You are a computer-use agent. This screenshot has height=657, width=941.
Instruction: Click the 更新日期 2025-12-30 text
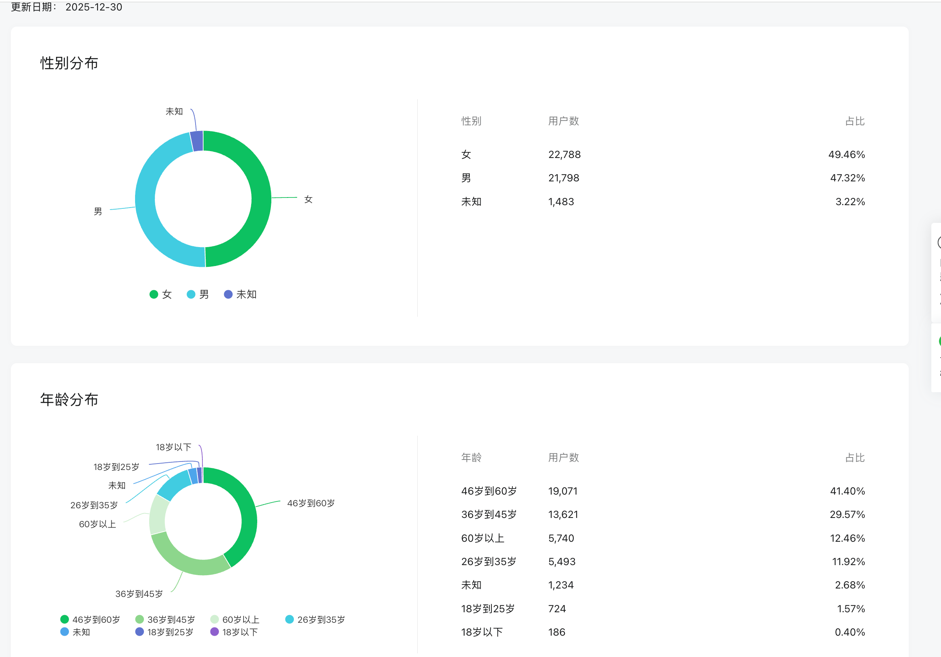pyautogui.click(x=67, y=7)
